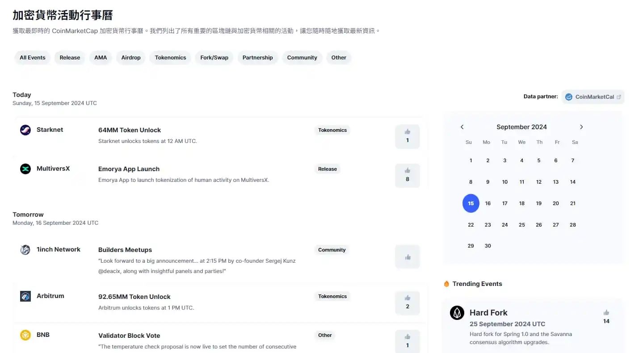Click the MultiversX coin logo

pos(25,169)
